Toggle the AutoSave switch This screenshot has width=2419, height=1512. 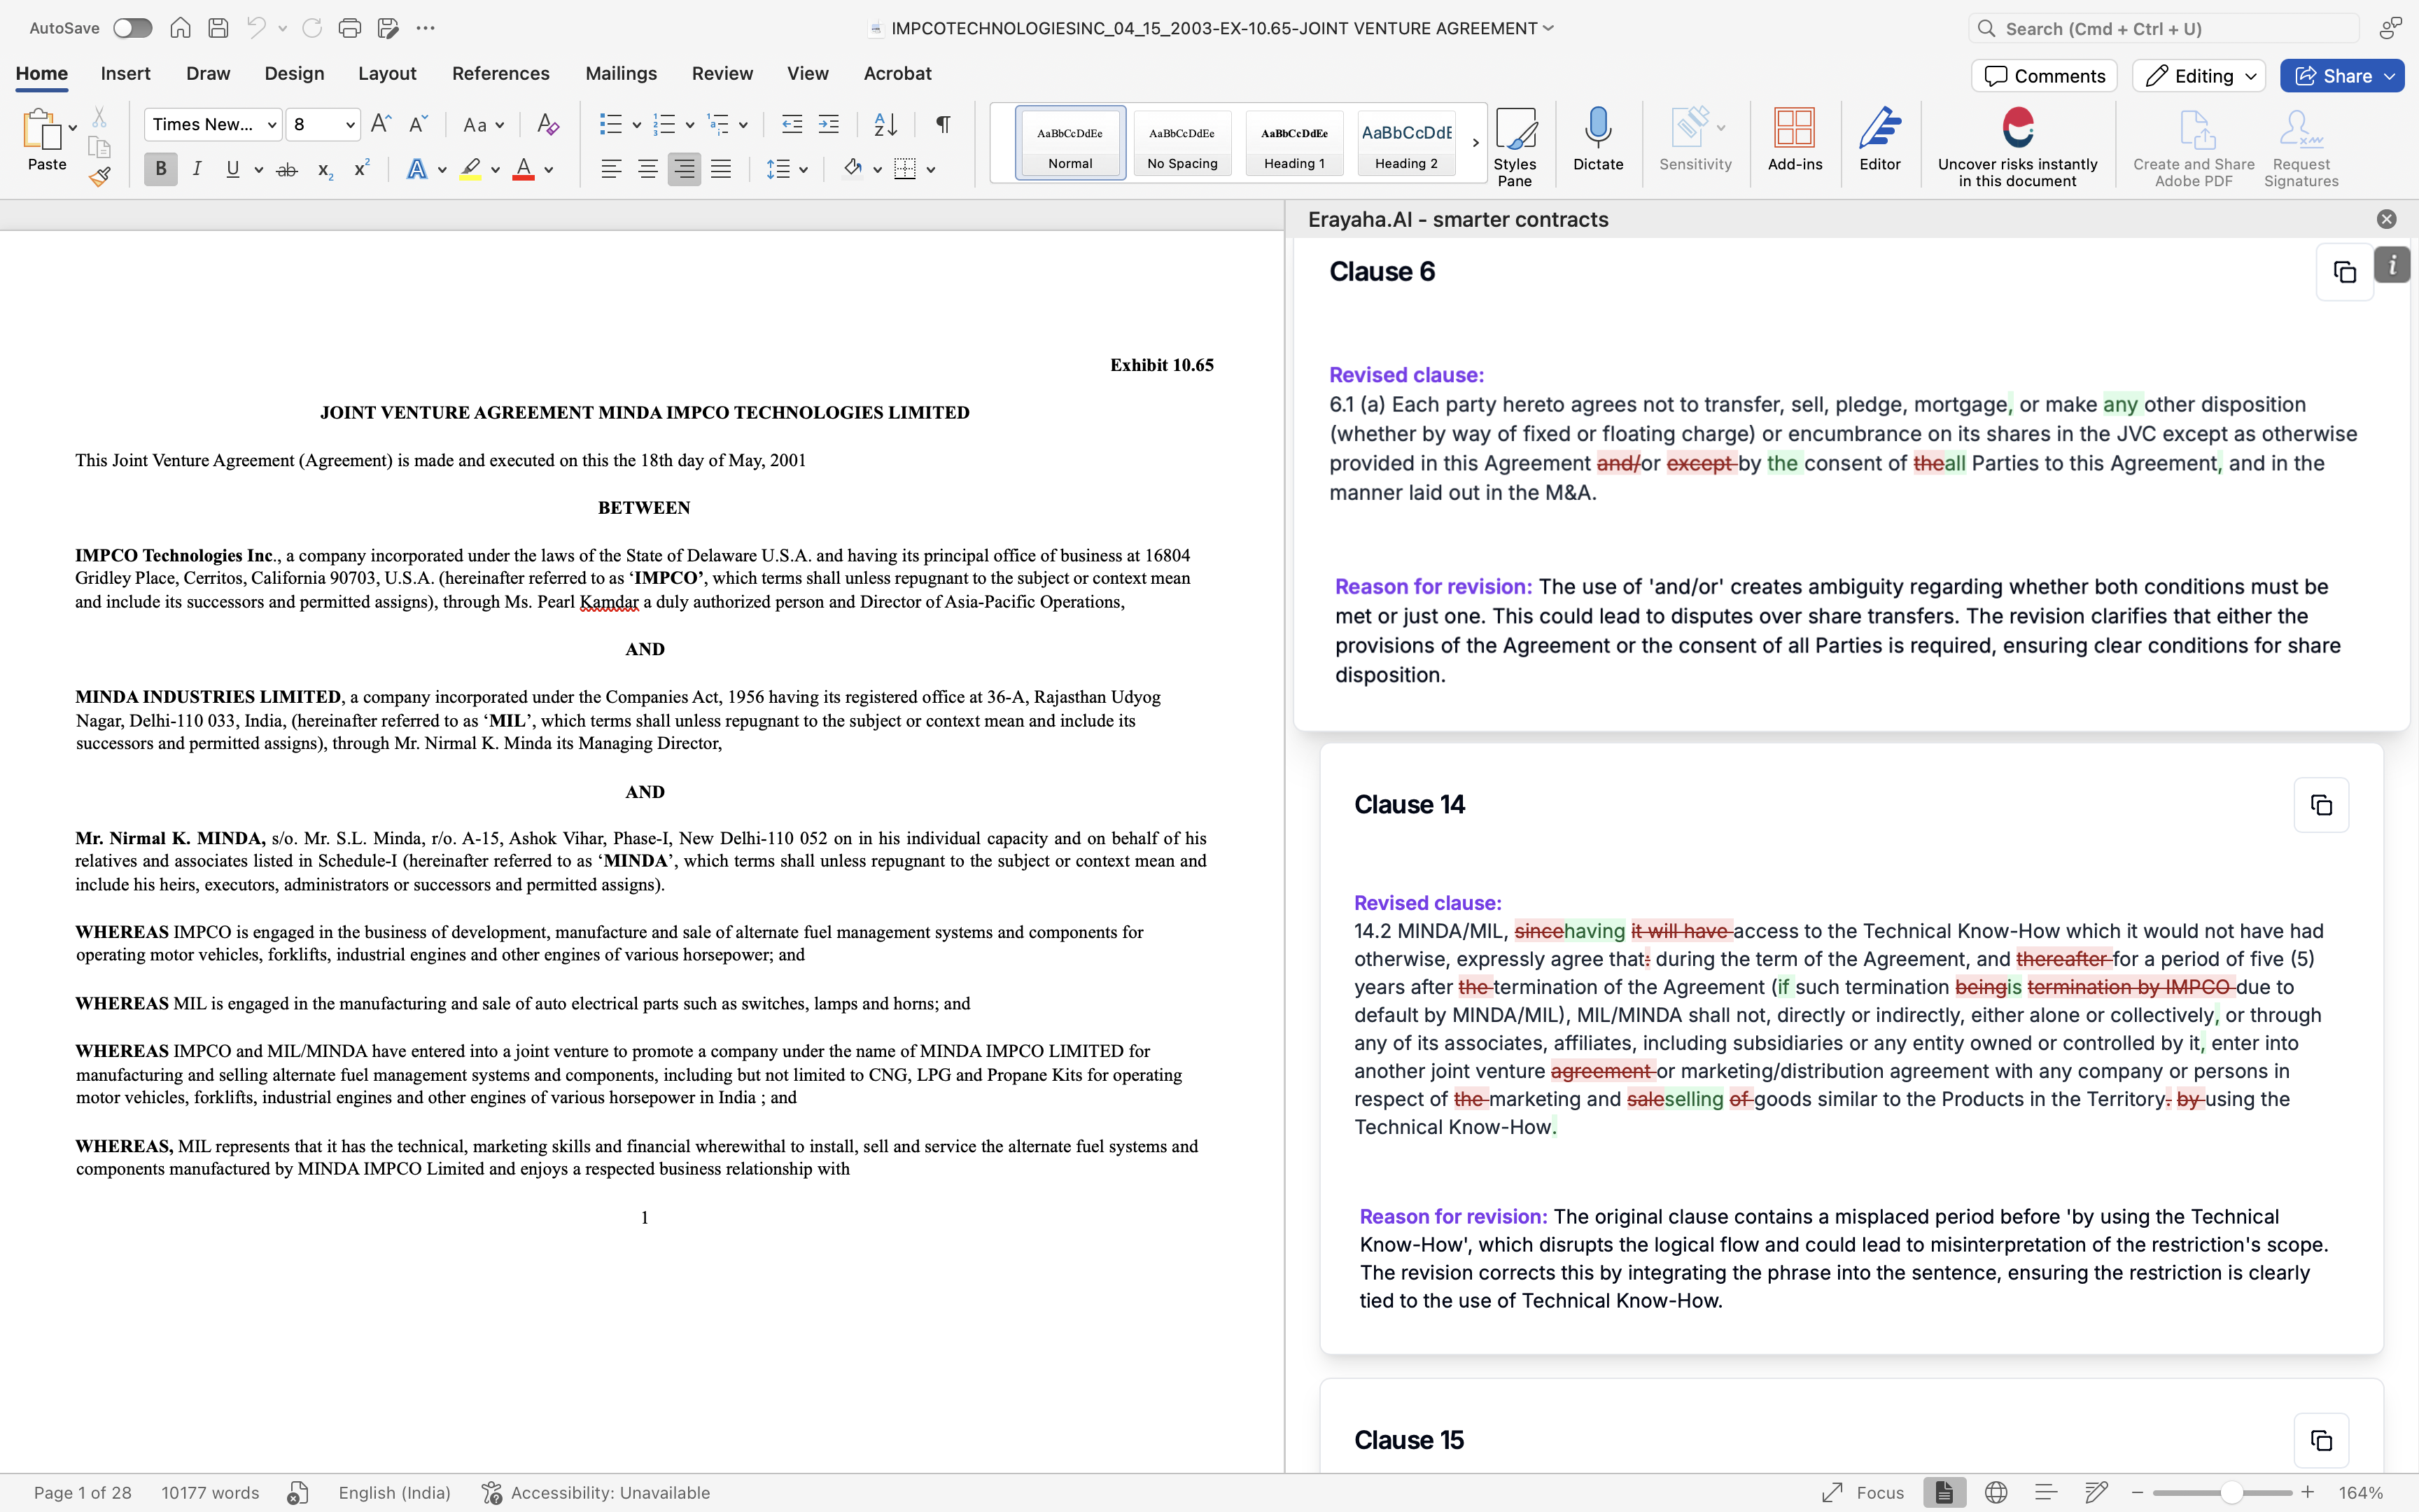pyautogui.click(x=132, y=28)
